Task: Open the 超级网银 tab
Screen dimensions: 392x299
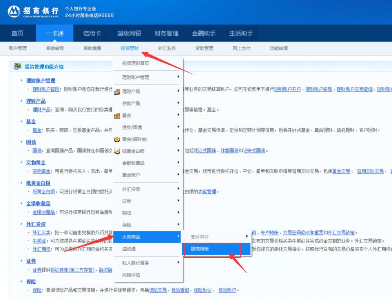Action: pos(129,33)
